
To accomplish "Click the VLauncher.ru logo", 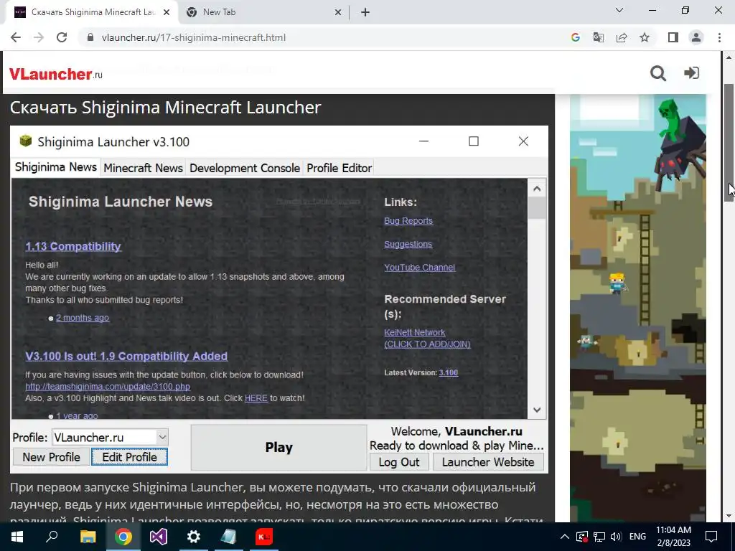I will click(x=55, y=74).
